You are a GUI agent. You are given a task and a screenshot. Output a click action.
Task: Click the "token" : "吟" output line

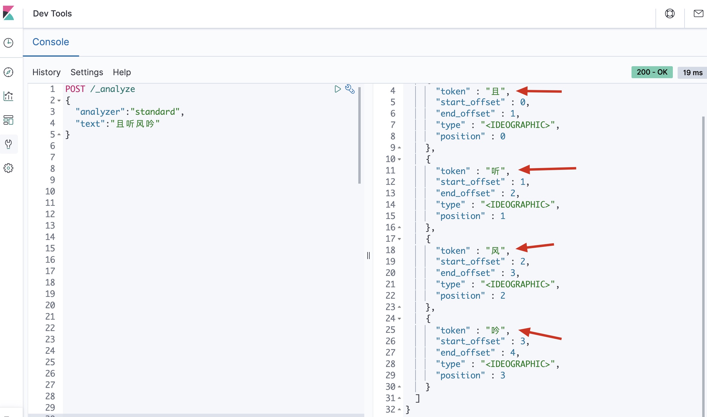coord(472,330)
